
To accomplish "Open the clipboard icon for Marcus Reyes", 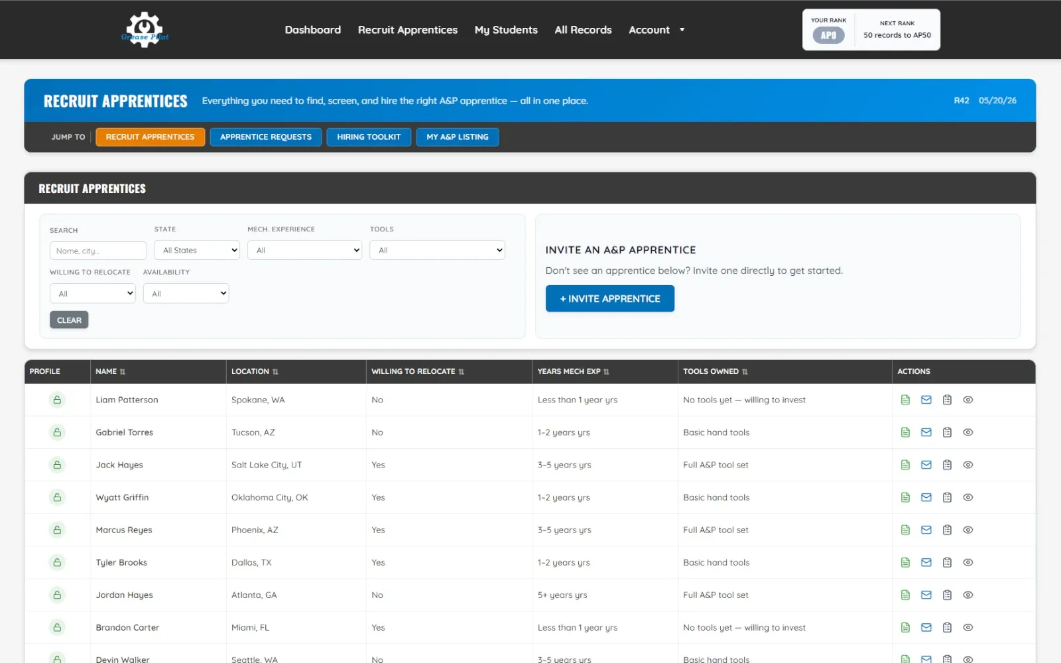I will click(947, 530).
